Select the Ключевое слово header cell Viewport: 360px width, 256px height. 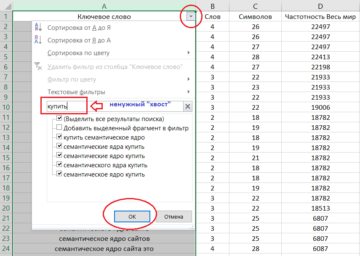(104, 16)
